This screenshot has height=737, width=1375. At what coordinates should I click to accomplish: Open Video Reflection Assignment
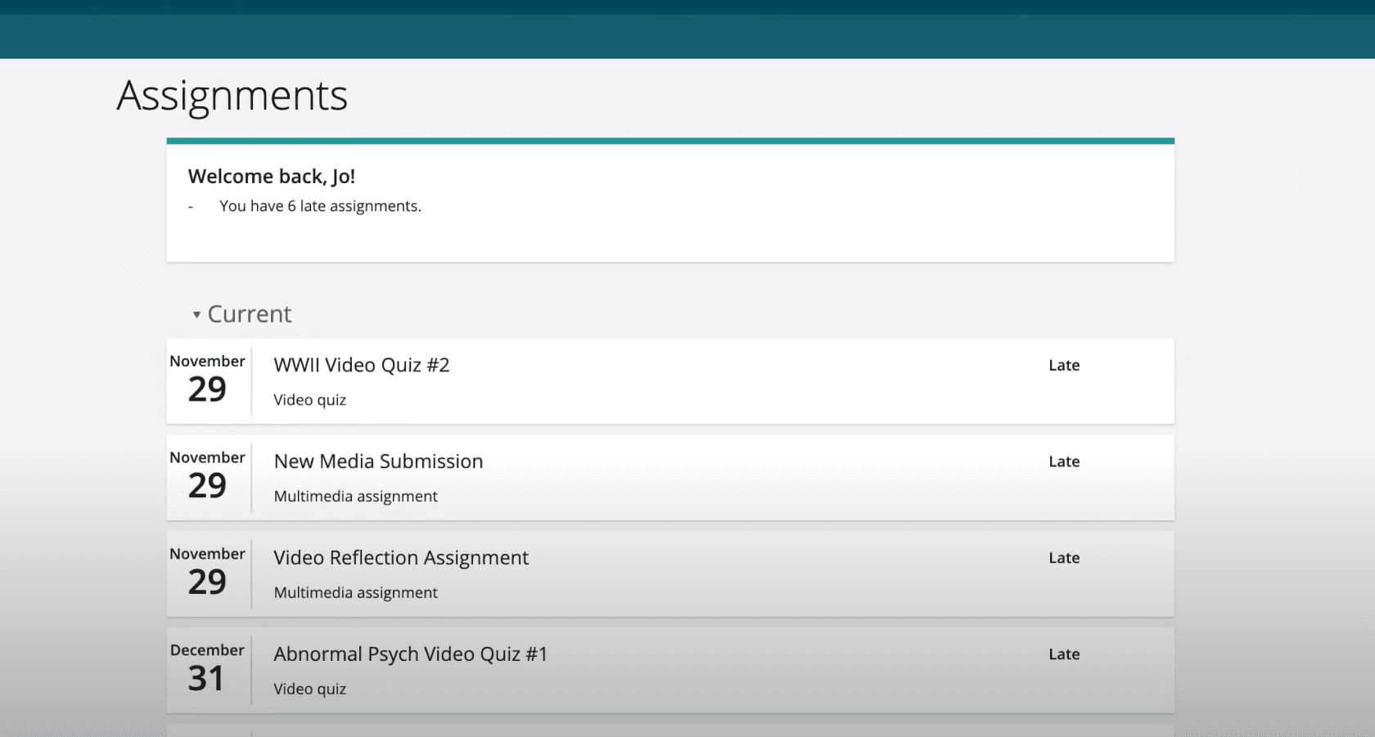point(401,558)
